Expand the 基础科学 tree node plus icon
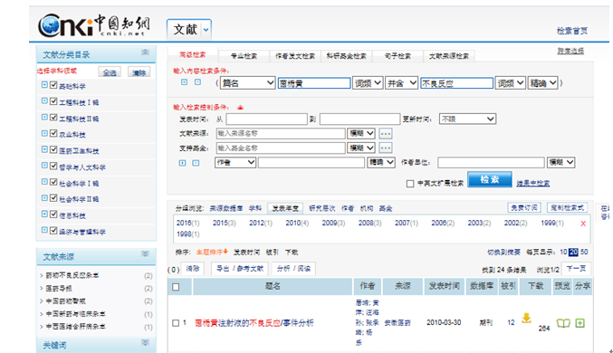613x353 pixels. pos(44,85)
